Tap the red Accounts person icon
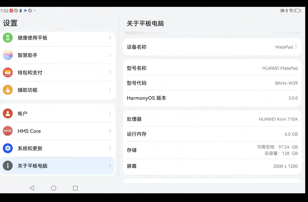Image resolution: width=308 pixels, height=202 pixels. (8, 113)
